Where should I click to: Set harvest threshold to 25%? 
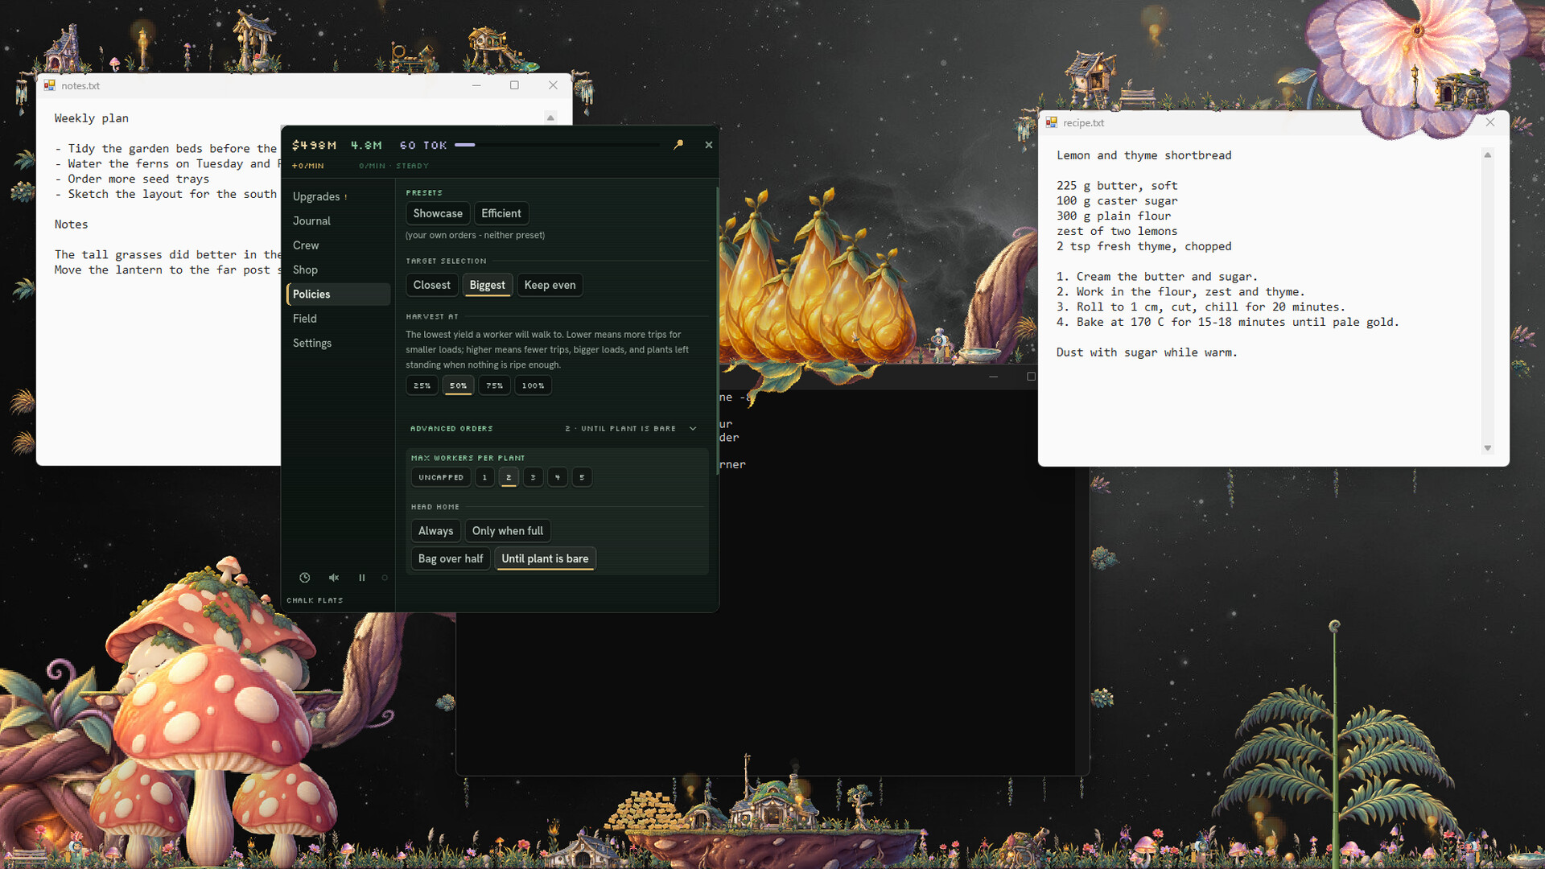(422, 385)
